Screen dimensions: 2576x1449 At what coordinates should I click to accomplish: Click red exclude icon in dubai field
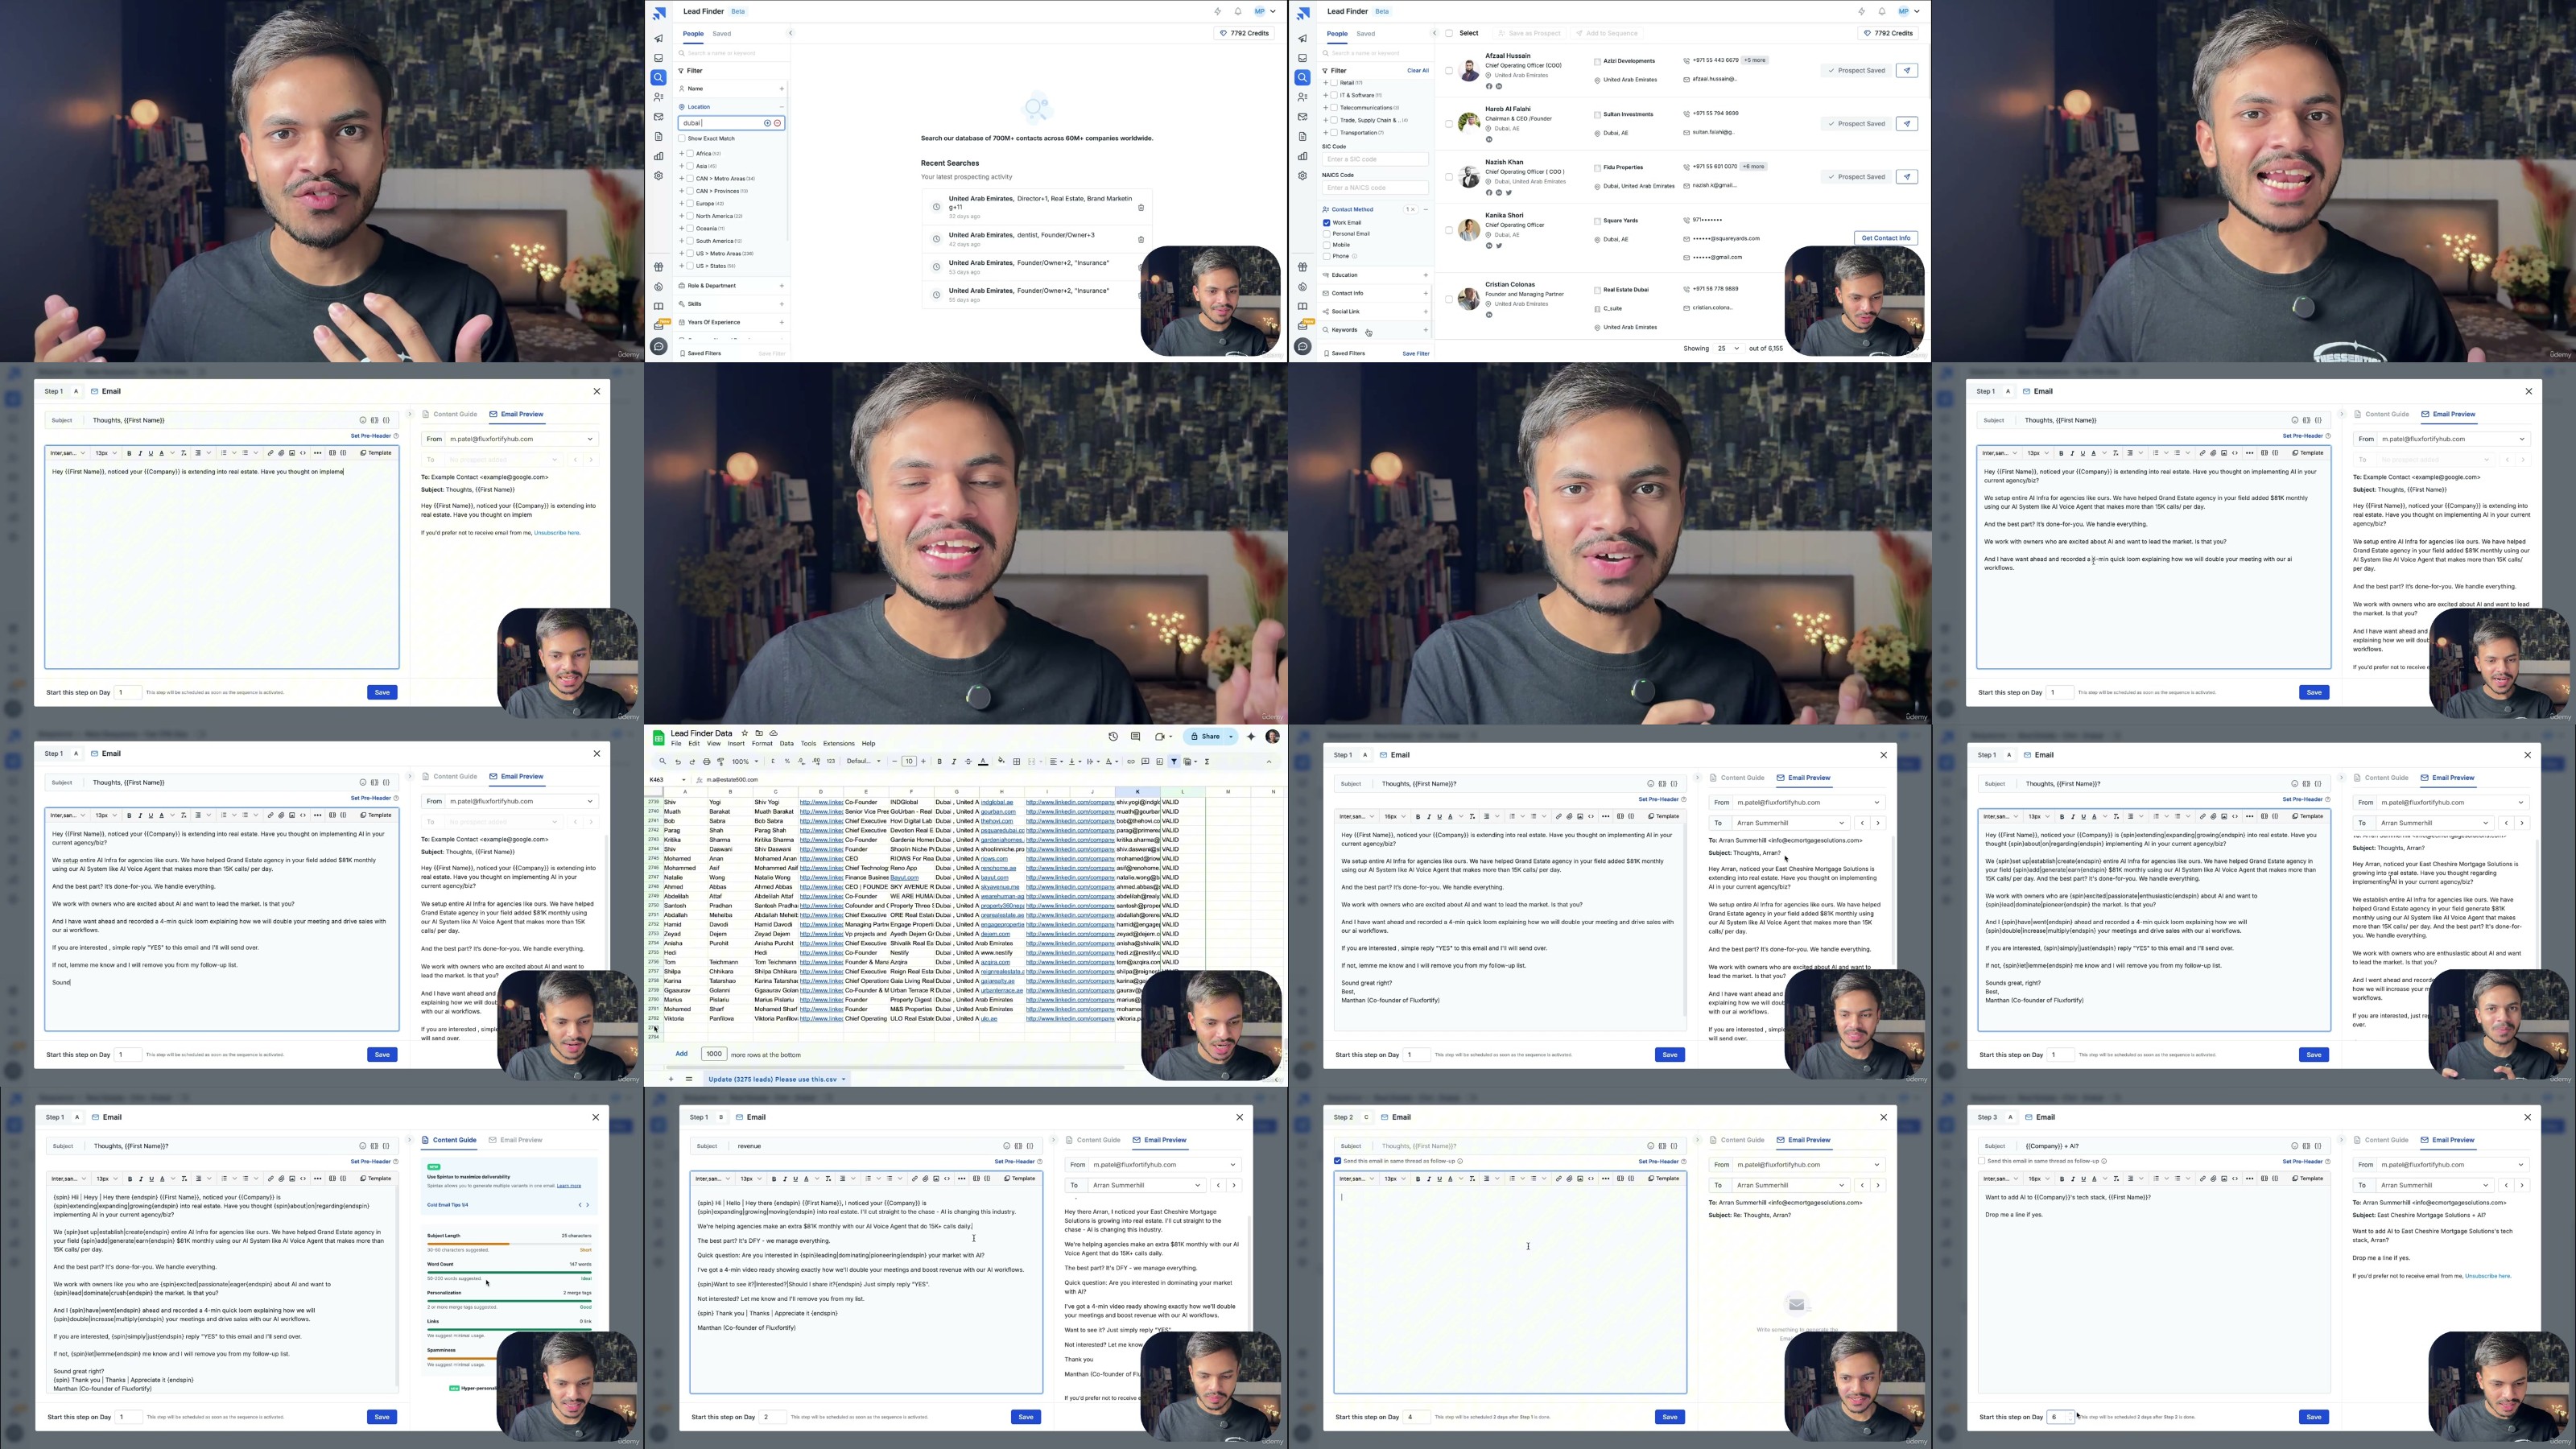click(778, 123)
